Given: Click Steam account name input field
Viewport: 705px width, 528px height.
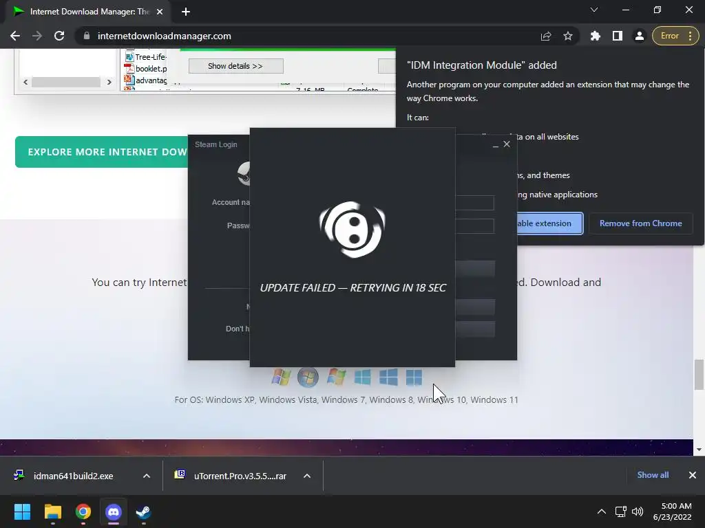Looking at the screenshot, I should tap(474, 203).
